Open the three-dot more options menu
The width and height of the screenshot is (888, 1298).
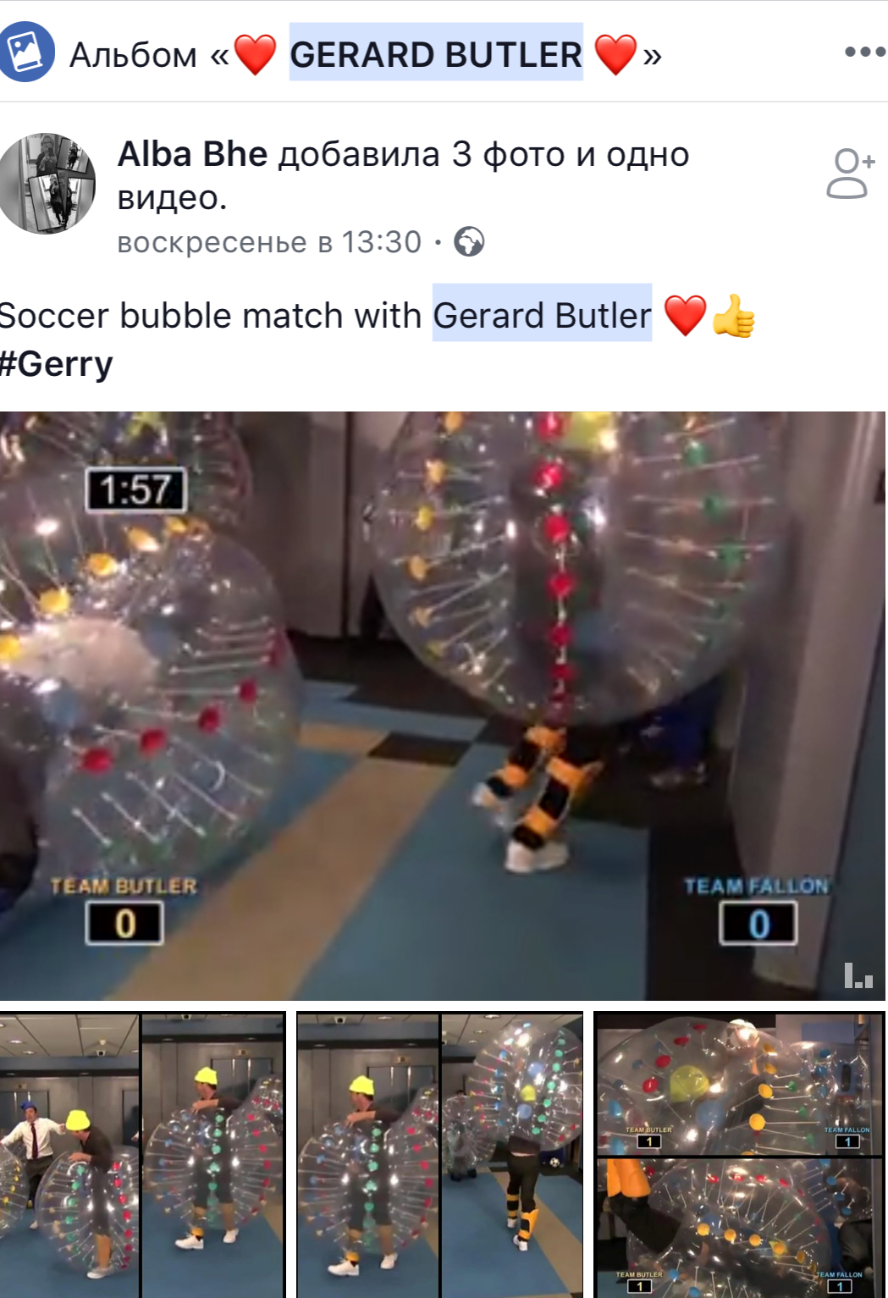coord(864,52)
